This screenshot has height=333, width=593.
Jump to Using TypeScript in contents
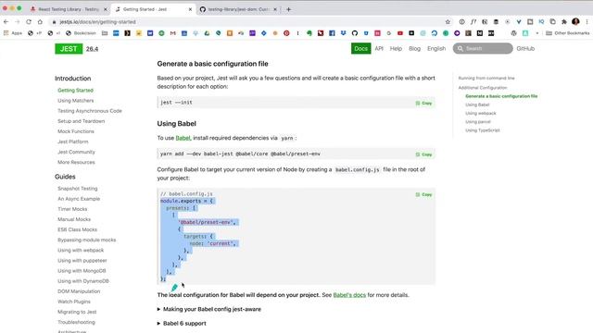pos(483,130)
